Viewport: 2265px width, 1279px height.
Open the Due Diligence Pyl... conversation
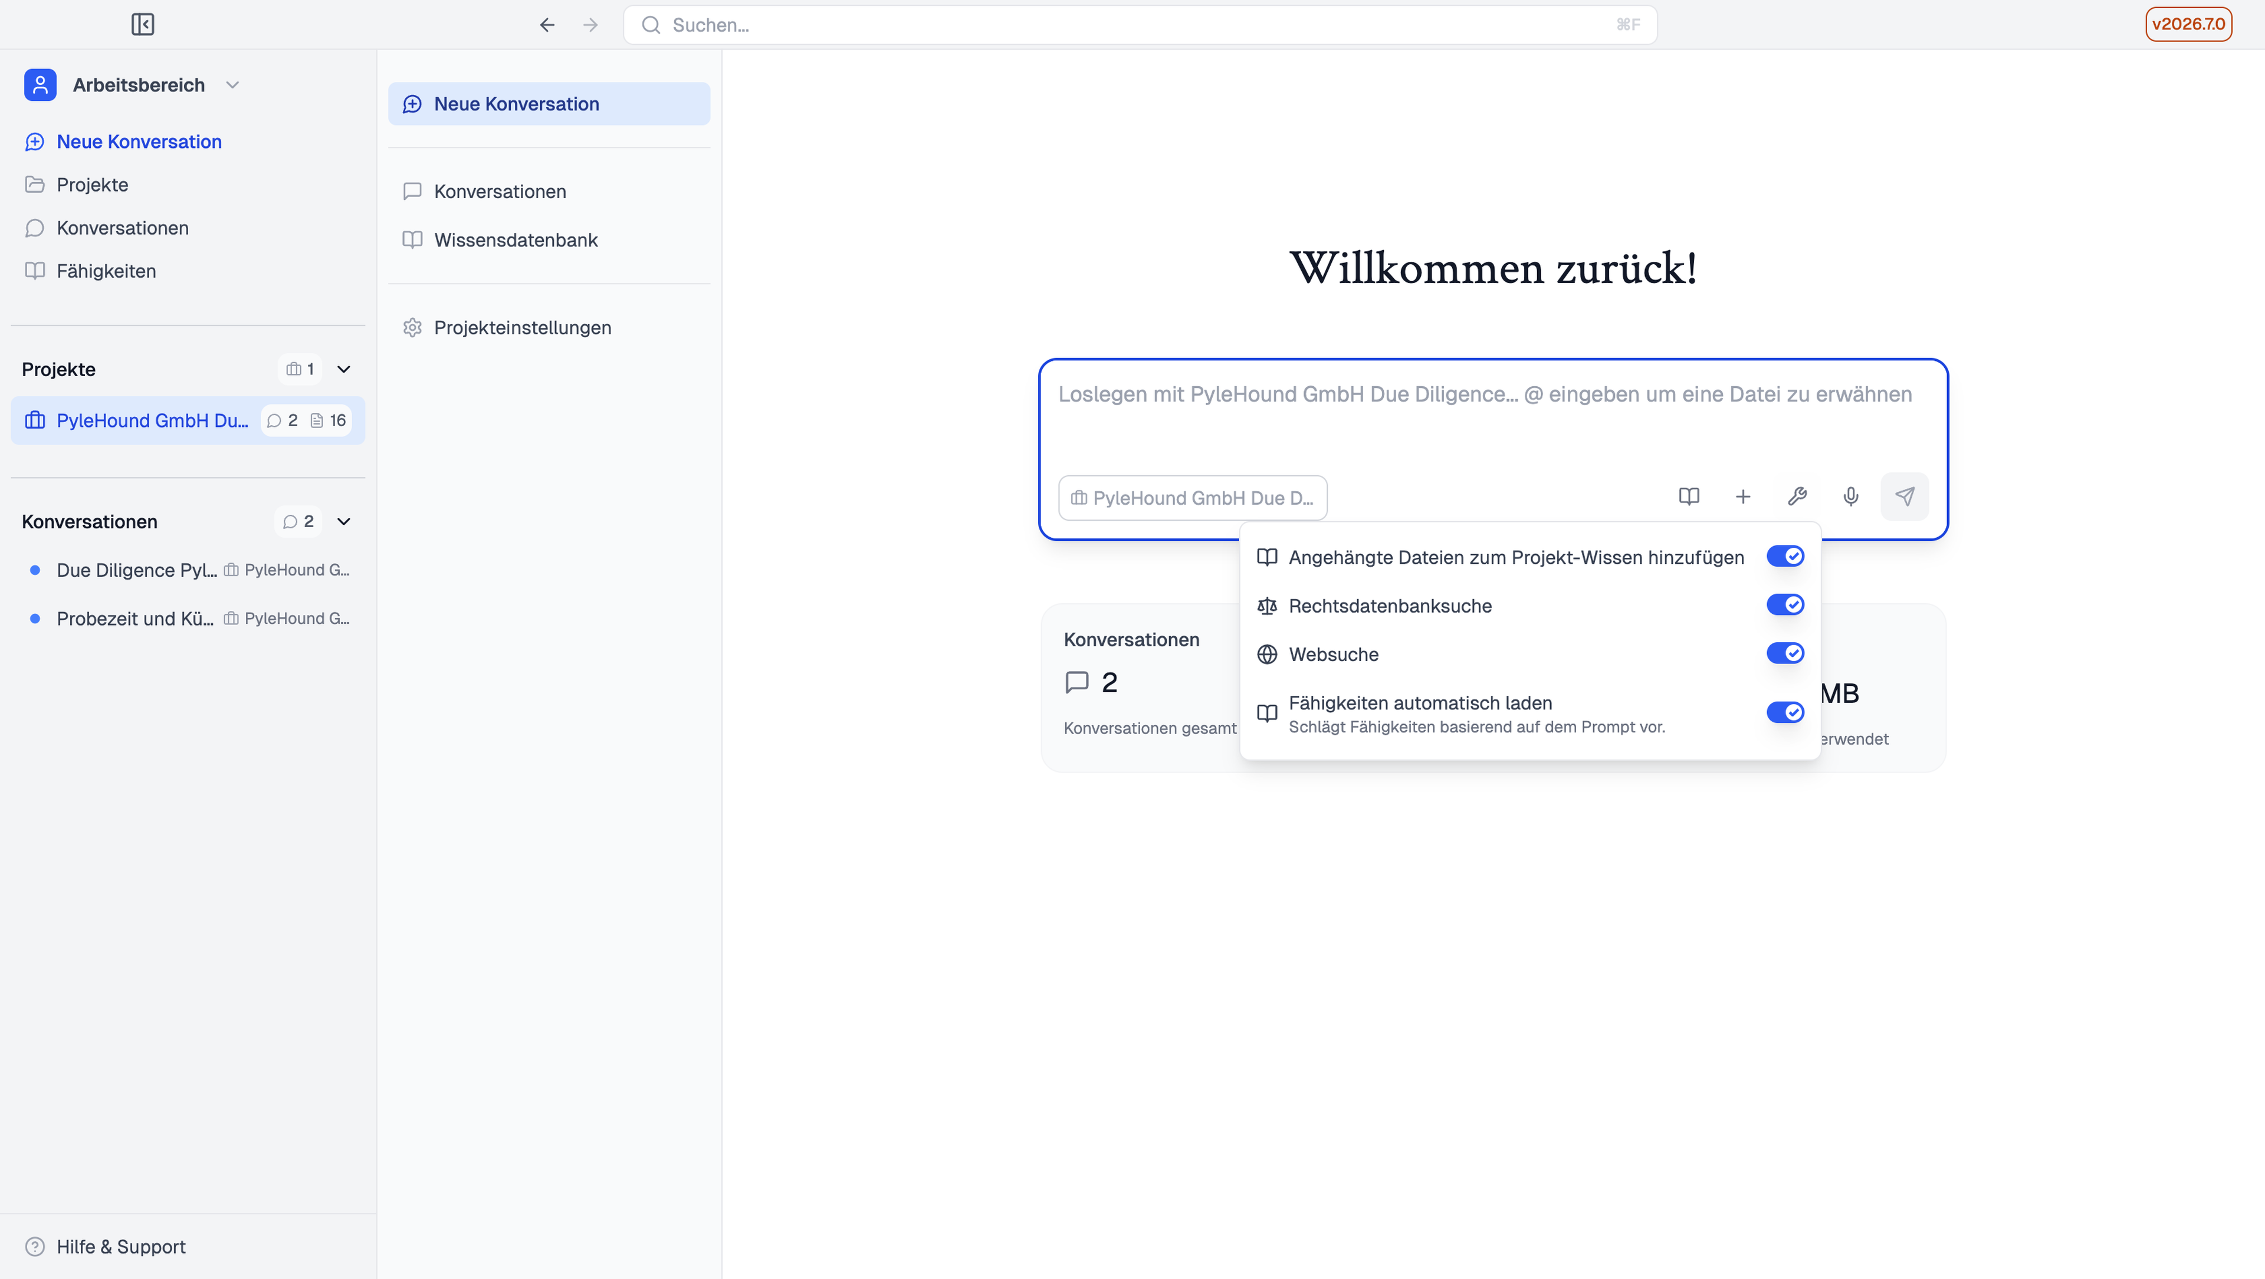coord(136,570)
